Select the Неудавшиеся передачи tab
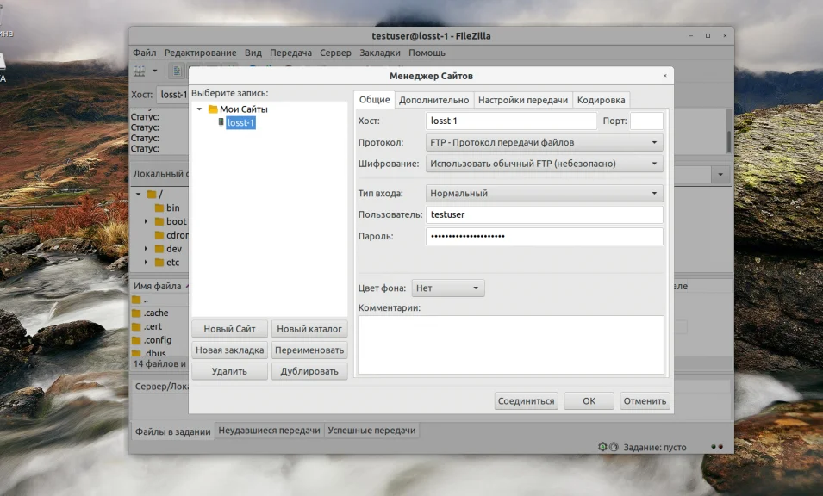The width and height of the screenshot is (823, 496). pyautogui.click(x=269, y=431)
